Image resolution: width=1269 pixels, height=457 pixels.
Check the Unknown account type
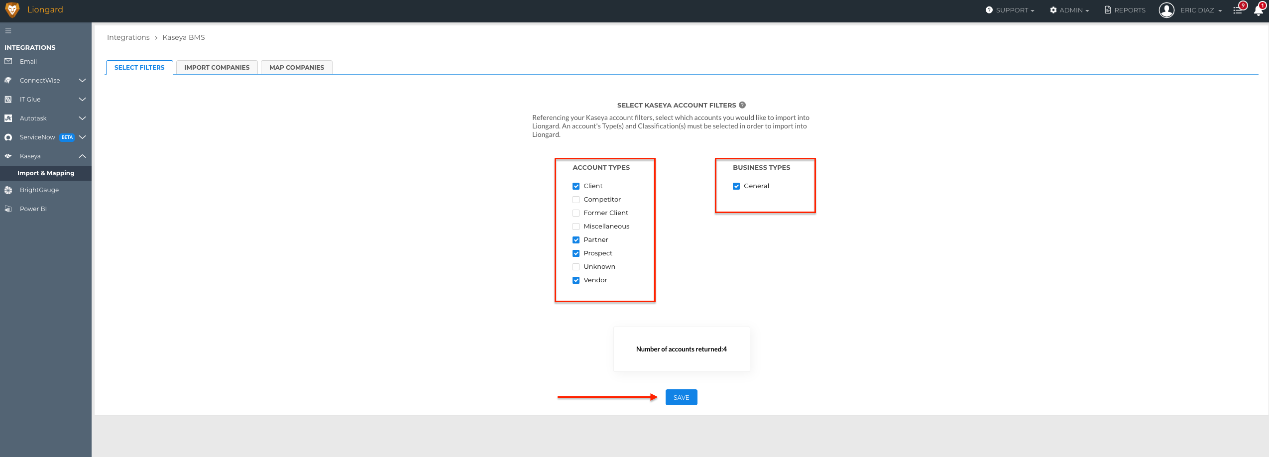576,267
